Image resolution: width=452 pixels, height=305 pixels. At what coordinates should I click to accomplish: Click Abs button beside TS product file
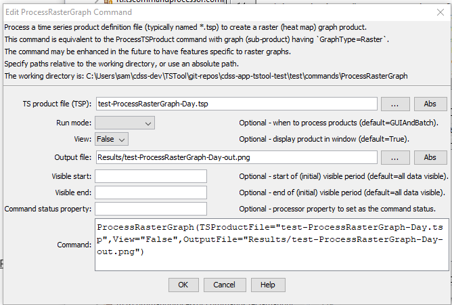tap(430, 104)
